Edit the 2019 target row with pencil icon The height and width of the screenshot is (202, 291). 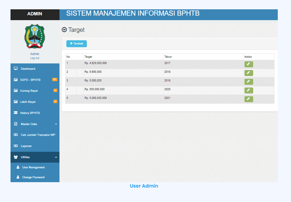pyautogui.click(x=249, y=81)
